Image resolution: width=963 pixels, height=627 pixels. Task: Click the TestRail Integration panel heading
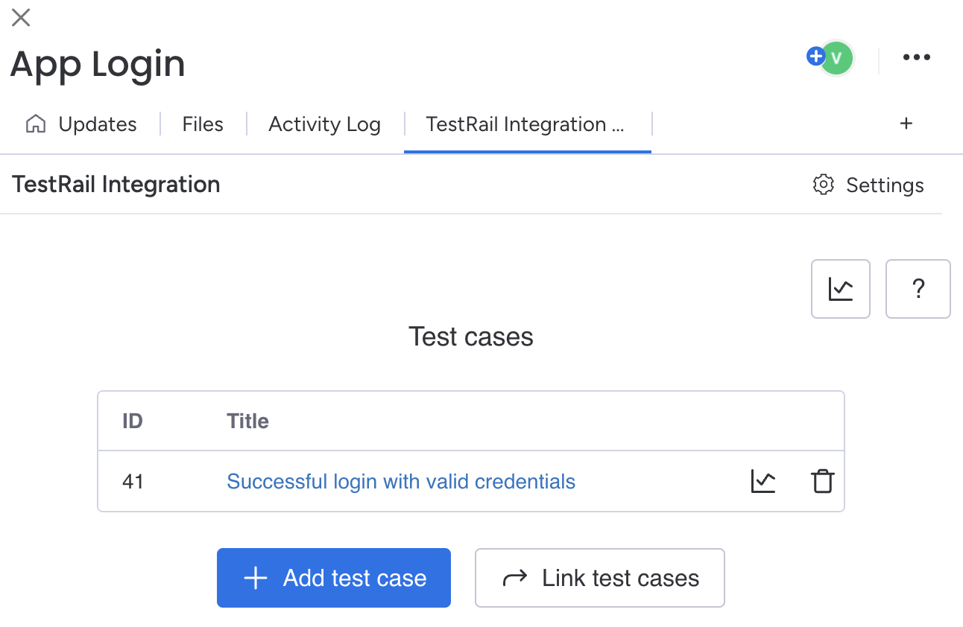tap(116, 185)
